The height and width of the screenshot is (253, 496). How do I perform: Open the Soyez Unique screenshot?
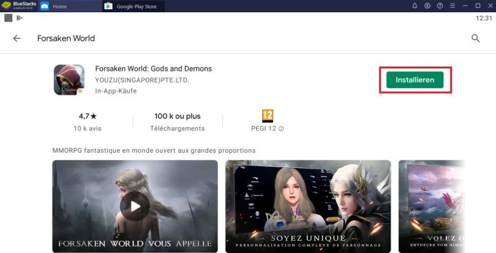(308, 207)
